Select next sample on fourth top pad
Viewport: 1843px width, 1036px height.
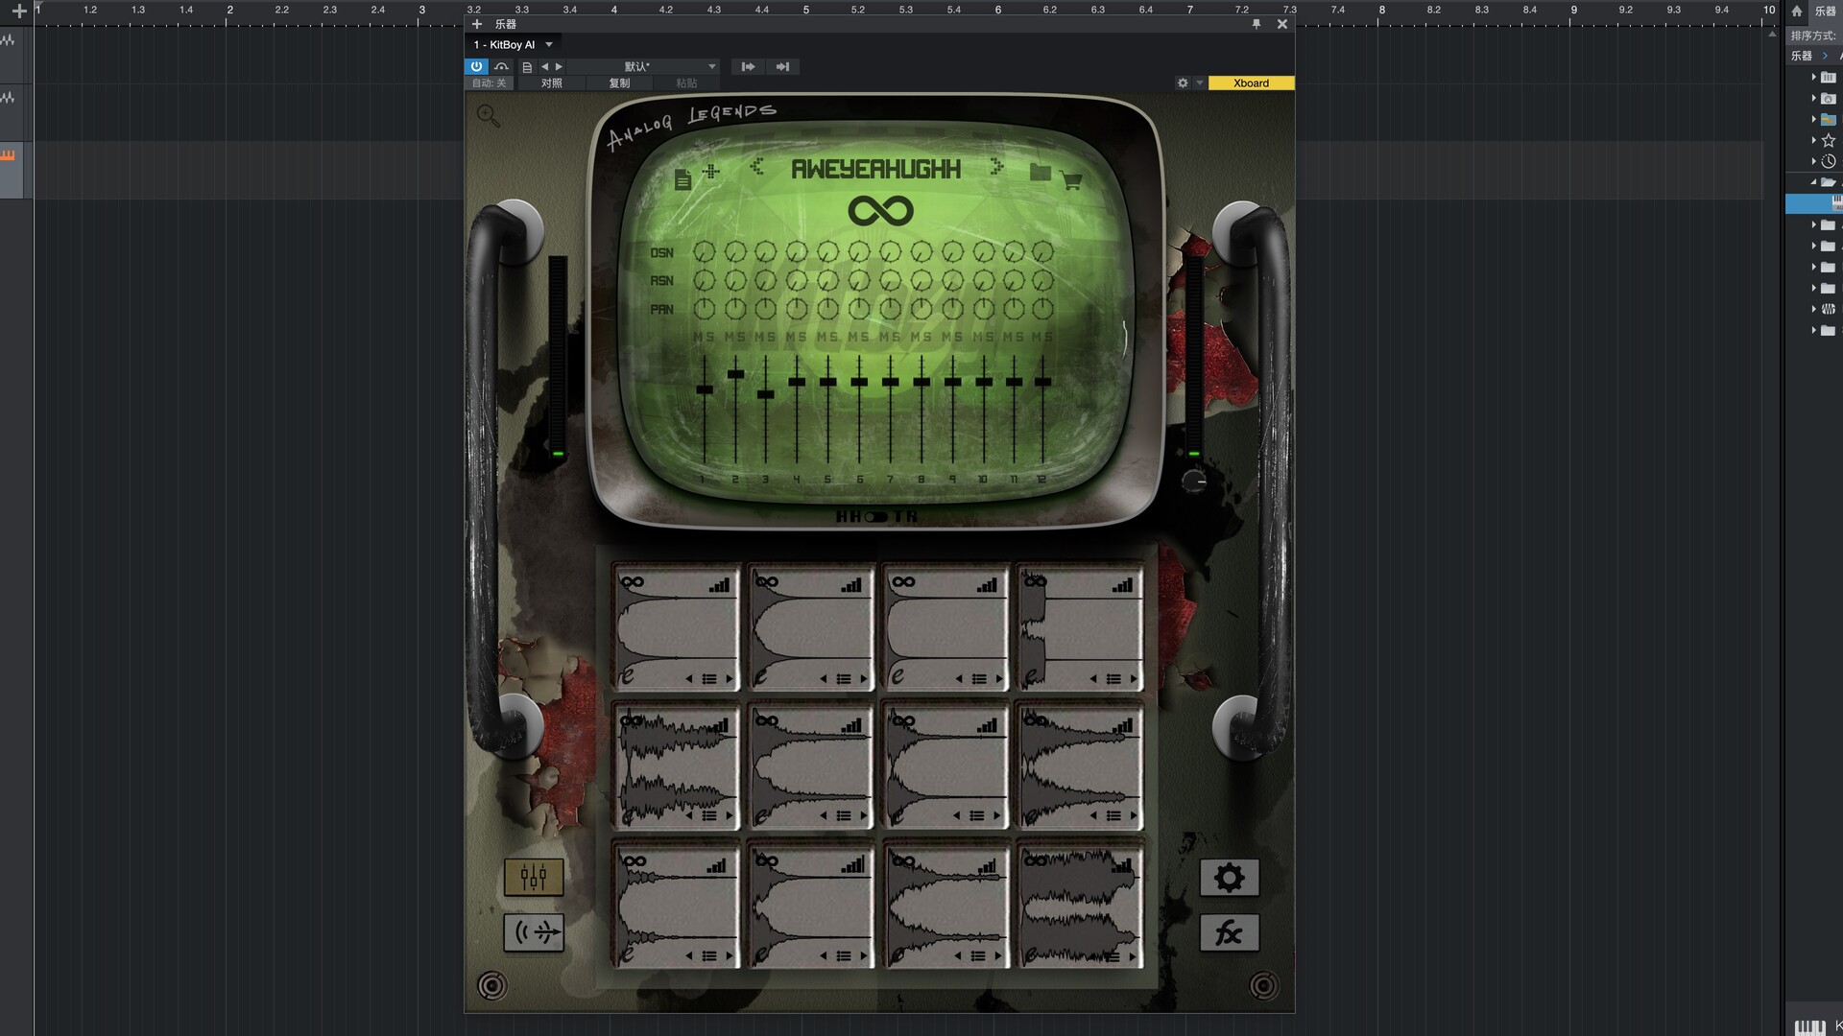tap(1134, 679)
